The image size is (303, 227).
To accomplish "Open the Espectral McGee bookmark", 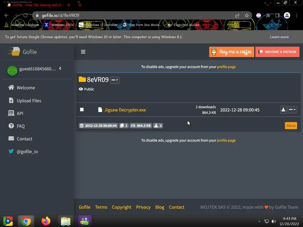I will (x=183, y=25).
